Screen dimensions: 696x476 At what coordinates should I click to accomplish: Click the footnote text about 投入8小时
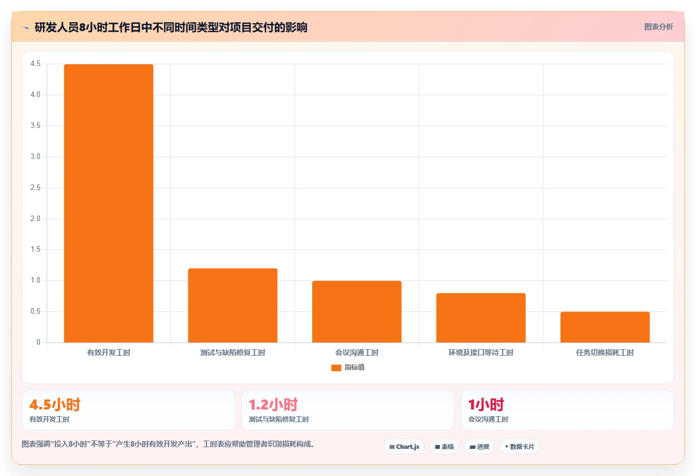pos(168,444)
